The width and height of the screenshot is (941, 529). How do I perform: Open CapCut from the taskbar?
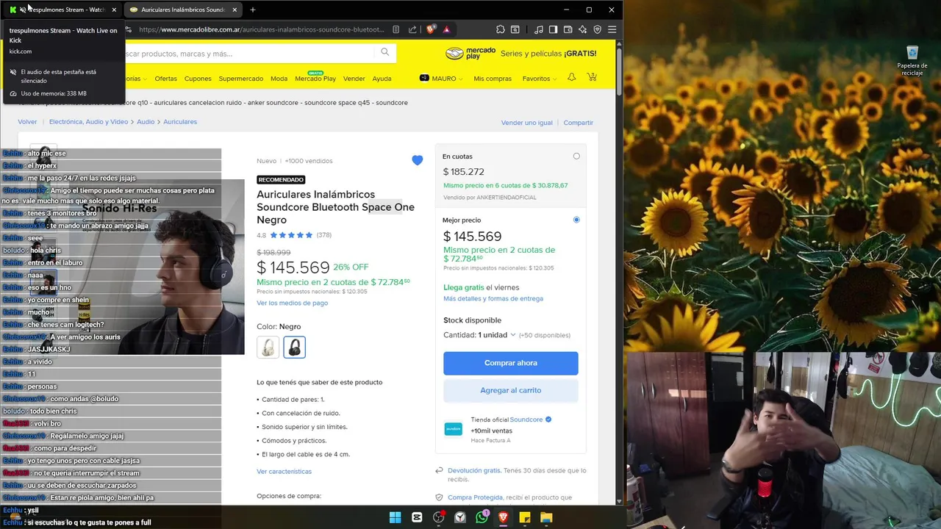point(417,517)
